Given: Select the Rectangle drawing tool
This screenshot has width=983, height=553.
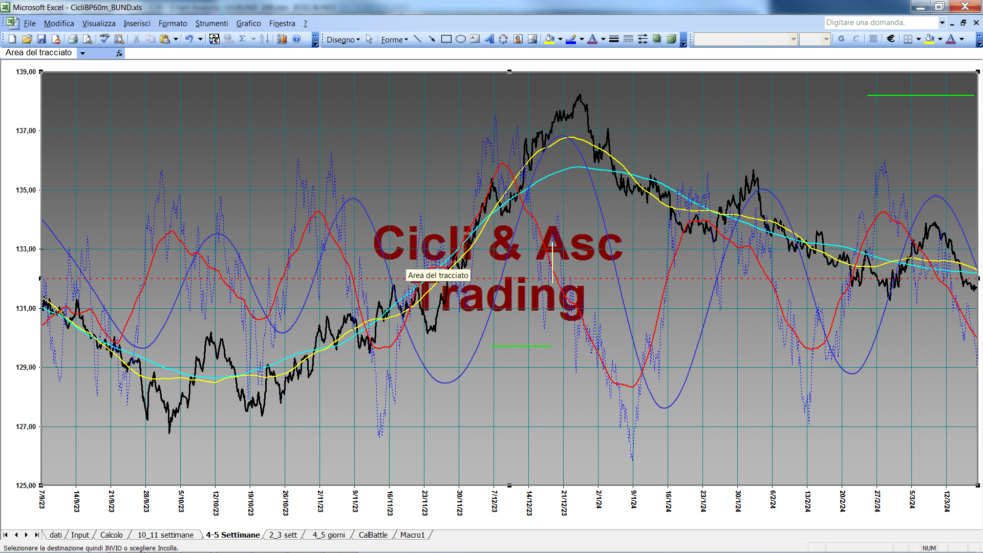Looking at the screenshot, I should 446,39.
